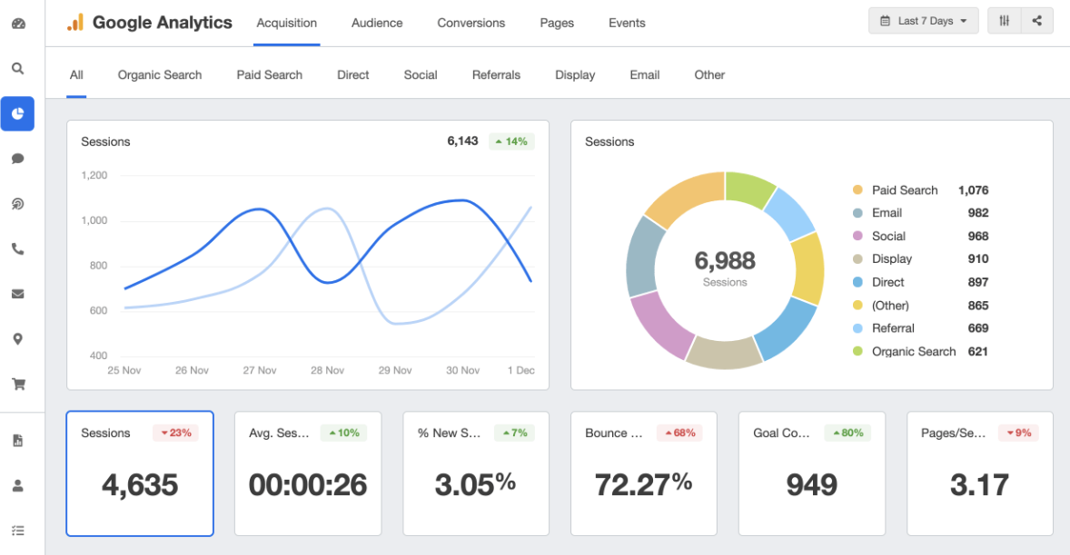Click the search magnifier sidebar icon
The image size is (1070, 555).
point(18,68)
